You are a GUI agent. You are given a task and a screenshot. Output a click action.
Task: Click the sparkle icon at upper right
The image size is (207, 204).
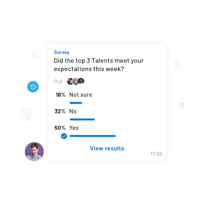[177, 65]
